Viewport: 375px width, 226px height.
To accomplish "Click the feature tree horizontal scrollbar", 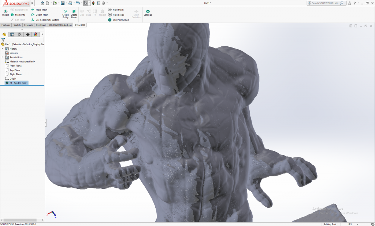I will (20, 220).
